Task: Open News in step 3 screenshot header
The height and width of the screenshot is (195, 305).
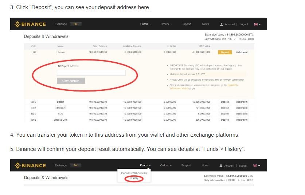Action: point(206,24)
